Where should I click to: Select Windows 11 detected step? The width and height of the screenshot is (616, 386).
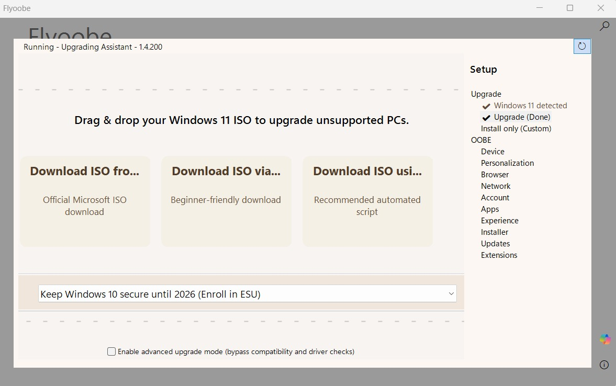click(x=530, y=106)
